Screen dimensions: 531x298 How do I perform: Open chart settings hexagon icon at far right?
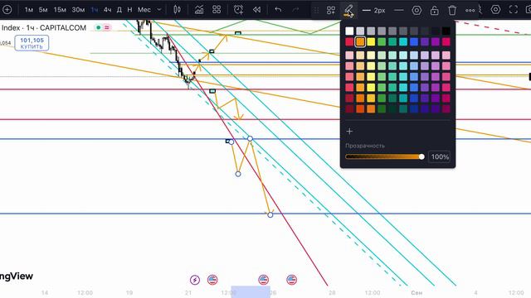[495, 9]
